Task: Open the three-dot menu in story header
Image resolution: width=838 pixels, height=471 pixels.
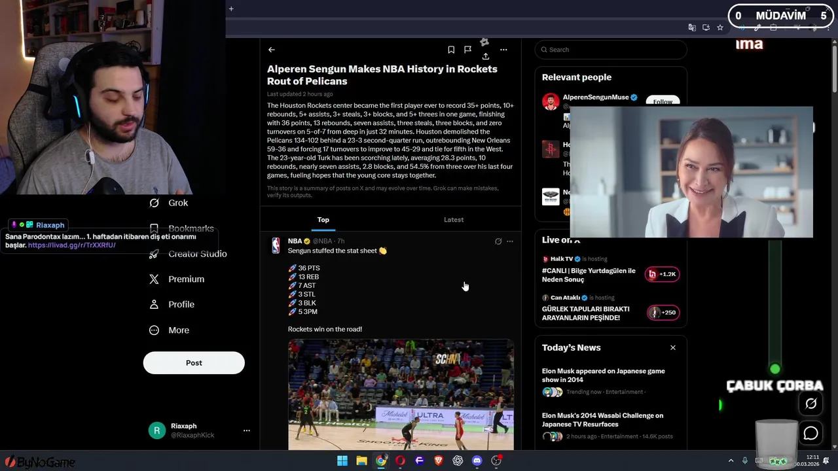Action: [x=503, y=50]
